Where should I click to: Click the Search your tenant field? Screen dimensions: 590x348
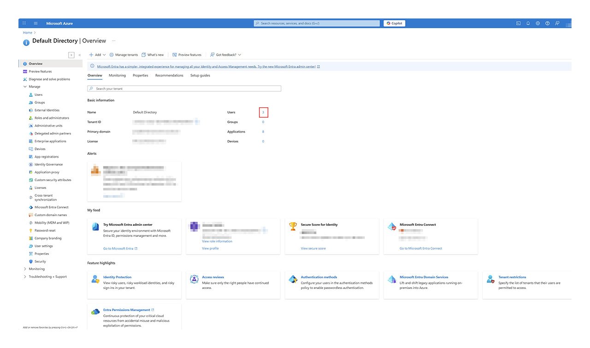pos(184,88)
